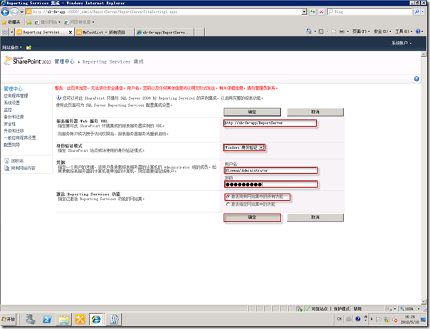The width and height of the screenshot is (430, 329).
Task: Click the SharePoint 2010 logo
Action: point(28,61)
